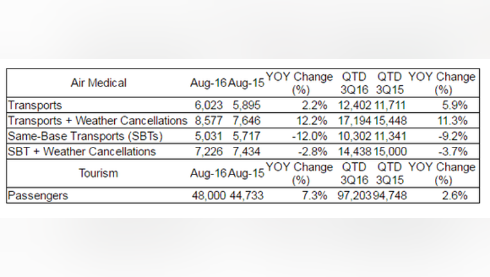Screen dimensions: 490x277
Task: Click the 6,023 transports value
Action: pos(208,105)
